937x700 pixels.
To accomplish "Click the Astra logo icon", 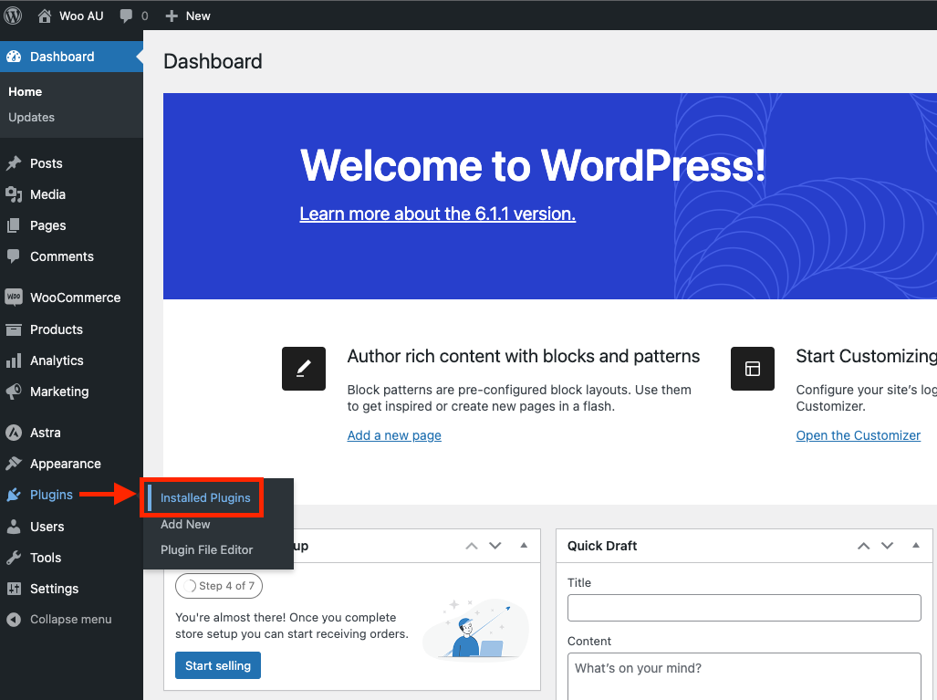I will click(x=13, y=433).
